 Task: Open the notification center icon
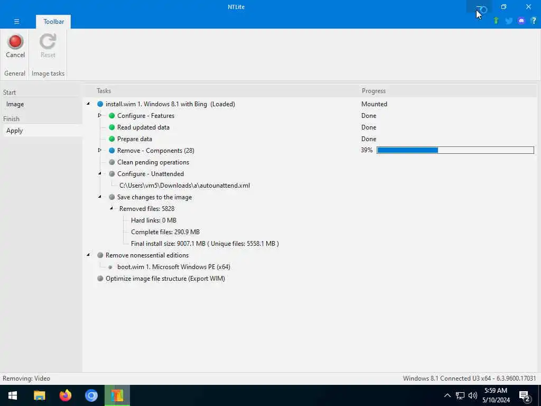coord(524,396)
